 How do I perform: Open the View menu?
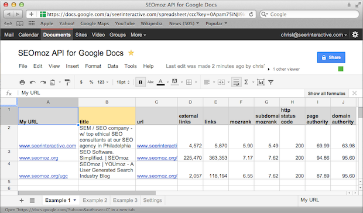[54, 66]
